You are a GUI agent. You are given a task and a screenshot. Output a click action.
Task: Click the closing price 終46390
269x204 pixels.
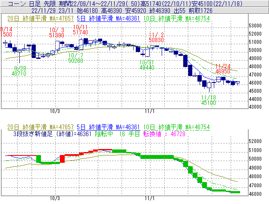(x=160, y=11)
